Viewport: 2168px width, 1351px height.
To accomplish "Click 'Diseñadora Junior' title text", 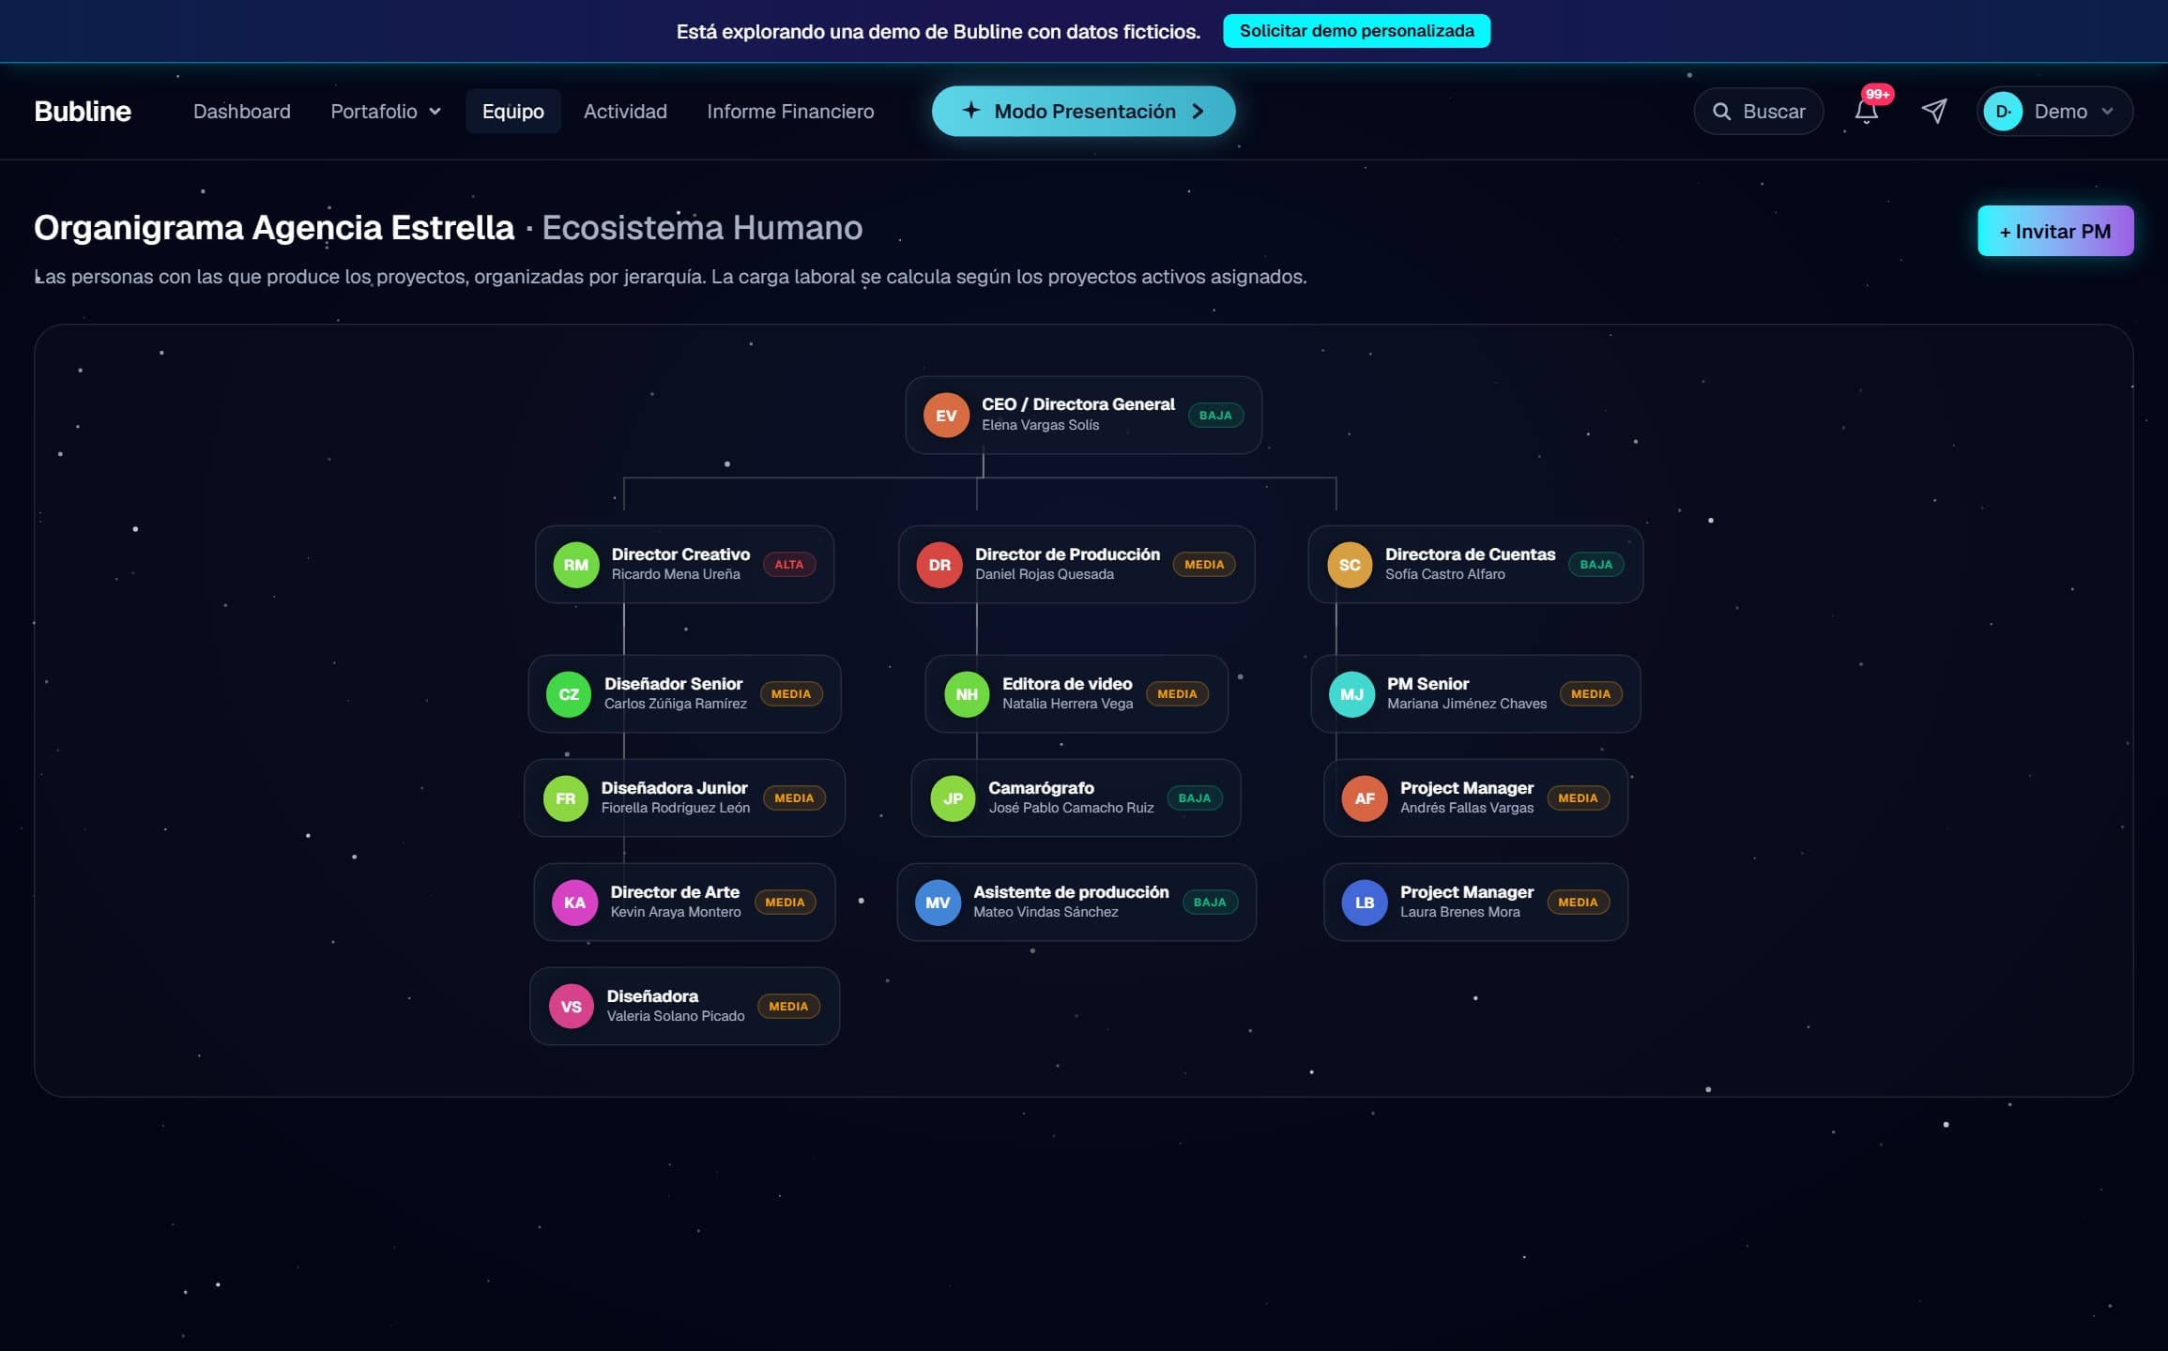I will [x=674, y=788].
